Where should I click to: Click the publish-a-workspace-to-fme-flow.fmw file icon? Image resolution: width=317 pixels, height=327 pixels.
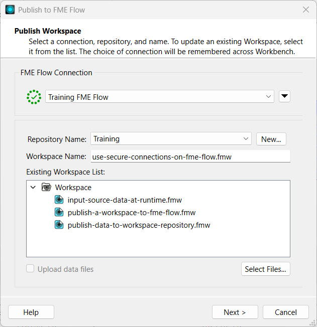pos(60,213)
